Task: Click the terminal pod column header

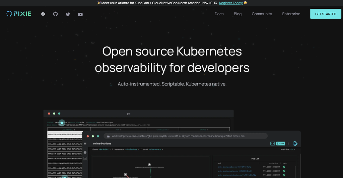Action: [118, 130]
